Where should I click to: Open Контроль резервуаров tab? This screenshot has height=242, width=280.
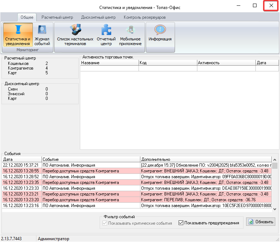pyautogui.click(x=145, y=17)
